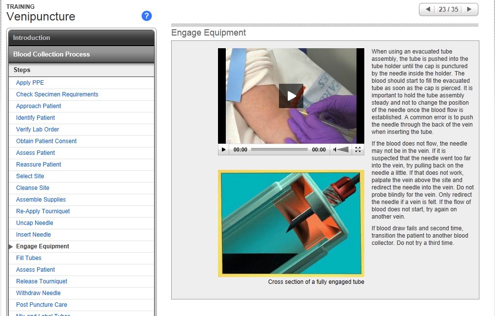The image size is (495, 316).
Task: Select the current Engage Equipment step
Action: [42, 246]
